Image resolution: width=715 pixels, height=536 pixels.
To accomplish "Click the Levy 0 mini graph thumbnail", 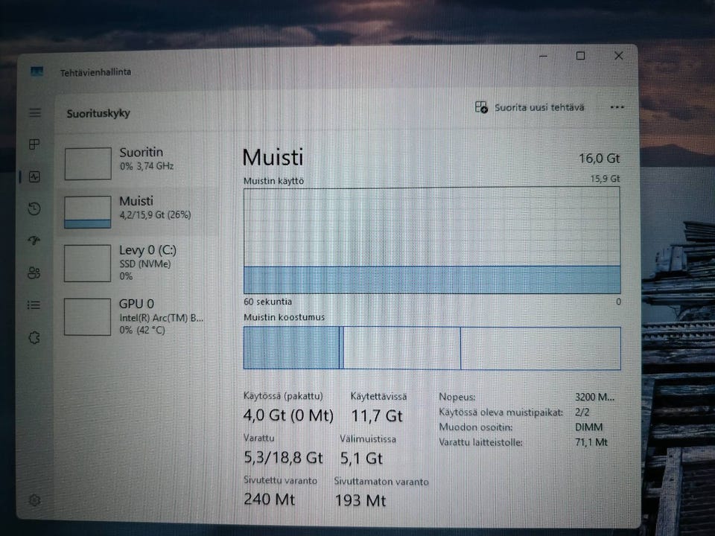I will pyautogui.click(x=88, y=263).
